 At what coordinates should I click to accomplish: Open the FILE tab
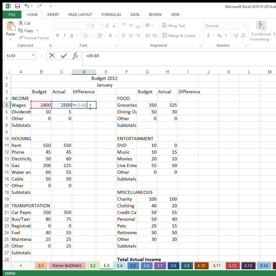click(12, 15)
